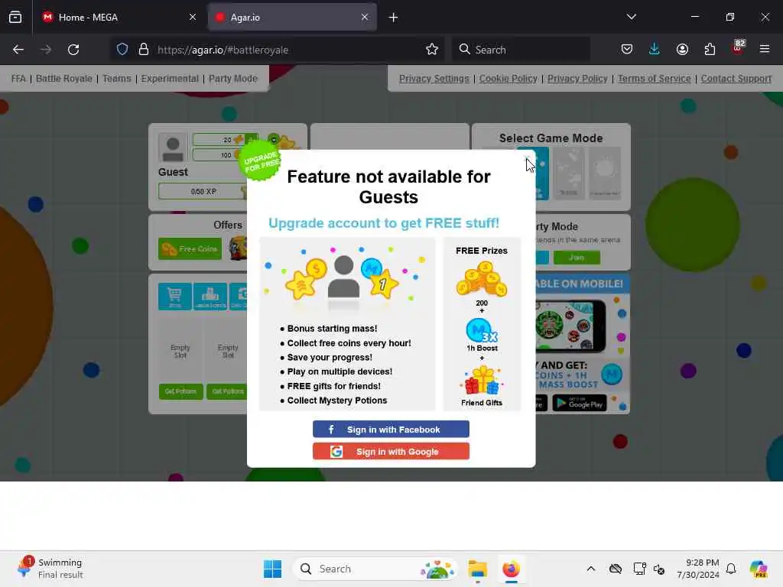
Task: Open Firefox application menu
Action: (x=765, y=50)
